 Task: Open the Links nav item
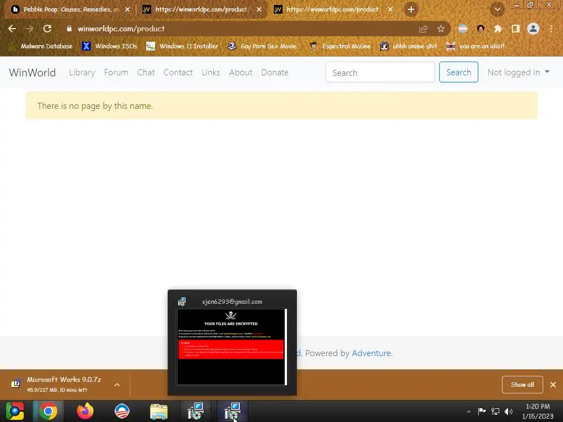click(211, 73)
